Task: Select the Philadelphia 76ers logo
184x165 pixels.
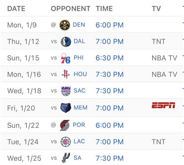Action: click(x=66, y=58)
